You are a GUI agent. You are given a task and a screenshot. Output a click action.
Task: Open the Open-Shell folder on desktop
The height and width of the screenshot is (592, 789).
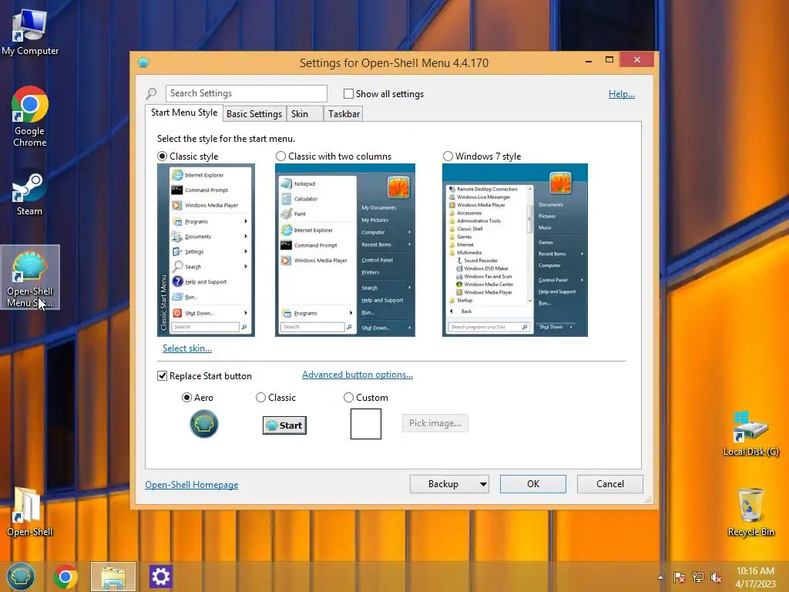coord(30,511)
